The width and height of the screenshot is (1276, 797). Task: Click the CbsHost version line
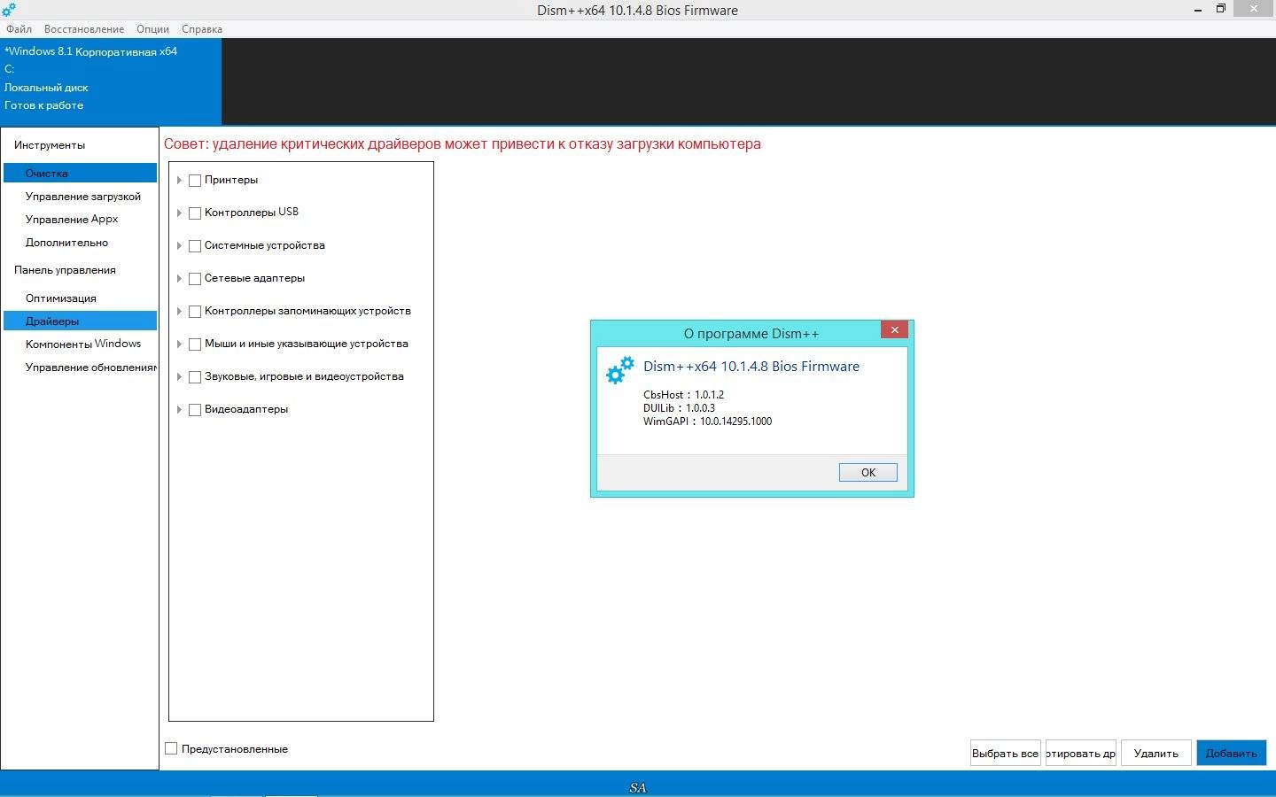683,395
